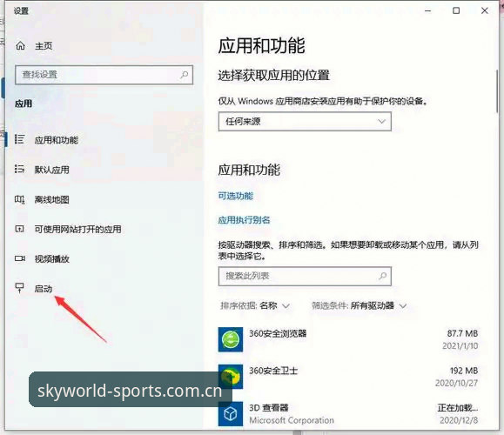Image resolution: width=504 pixels, height=435 pixels.
Task: Click the 可使用网站打开的应用 icon
Action: click(x=19, y=229)
